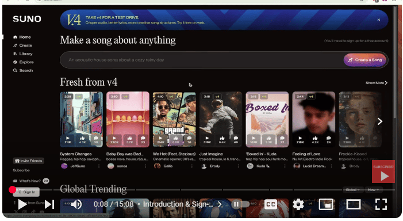Play the Baby Boy was Bad song
This screenshot has height=221, width=403.
click(x=114, y=140)
